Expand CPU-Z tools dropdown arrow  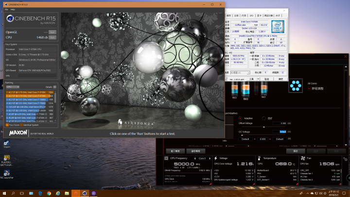[258, 79]
